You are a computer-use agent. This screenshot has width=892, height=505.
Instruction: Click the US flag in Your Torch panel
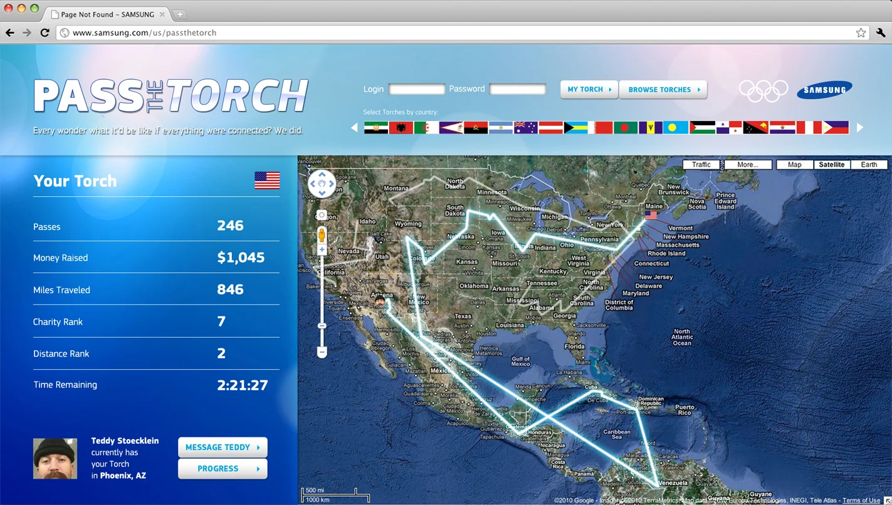pos(267,180)
